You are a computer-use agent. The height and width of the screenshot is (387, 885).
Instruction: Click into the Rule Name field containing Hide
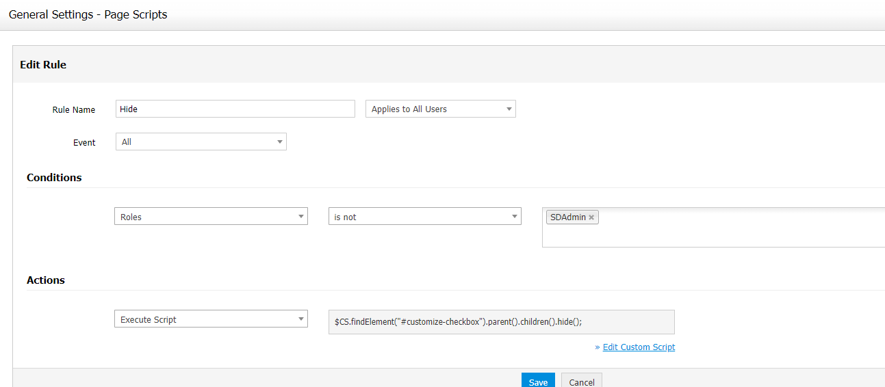[235, 109]
